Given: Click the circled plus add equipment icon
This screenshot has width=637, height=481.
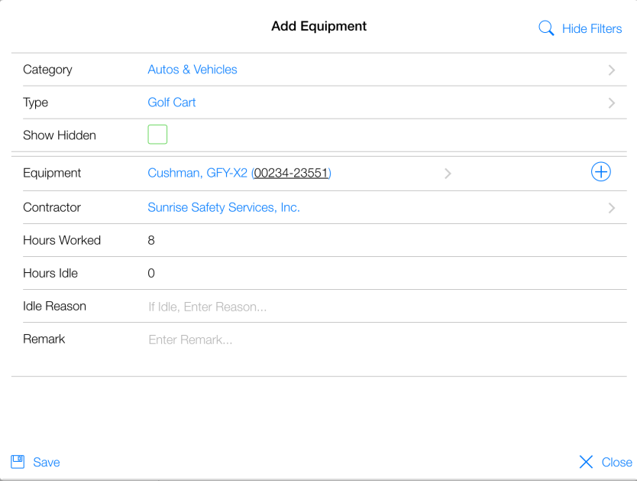Looking at the screenshot, I should [601, 172].
